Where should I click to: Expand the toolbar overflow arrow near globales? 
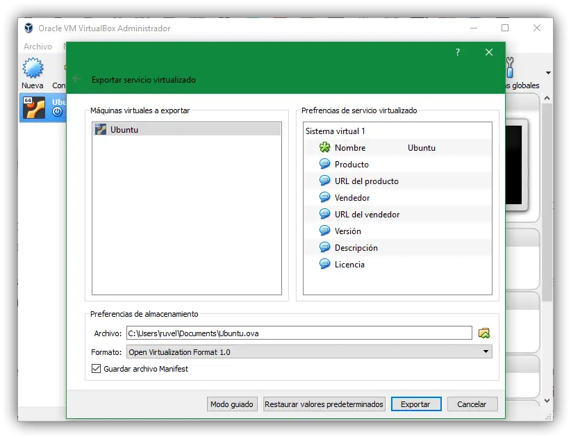(x=548, y=73)
